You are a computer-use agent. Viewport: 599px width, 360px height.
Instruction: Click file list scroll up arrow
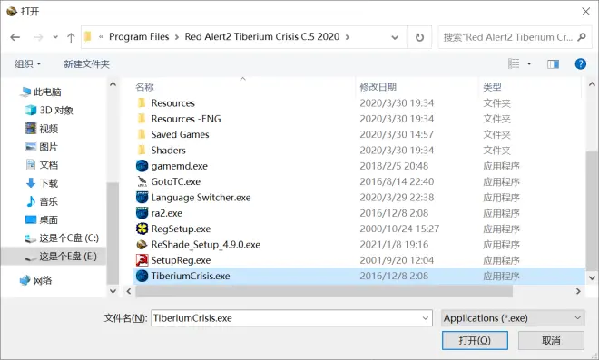point(592,84)
